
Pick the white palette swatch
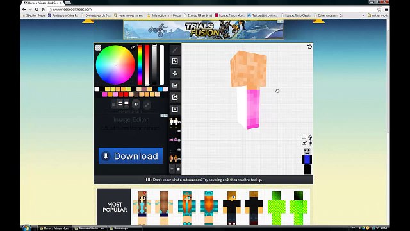(97, 89)
